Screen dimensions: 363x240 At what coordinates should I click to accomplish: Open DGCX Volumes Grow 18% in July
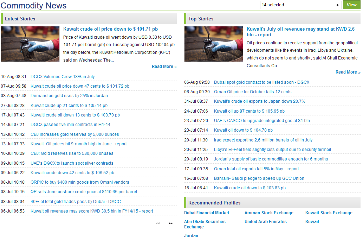point(63,77)
